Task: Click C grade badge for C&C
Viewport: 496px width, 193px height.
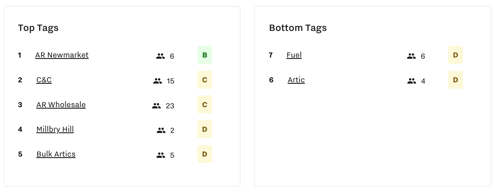Action: pos(205,80)
